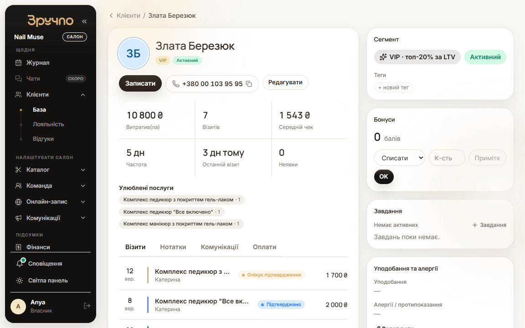This screenshot has height=328, width=525.
Task: Click the Примітка note field
Action: pos(488,158)
